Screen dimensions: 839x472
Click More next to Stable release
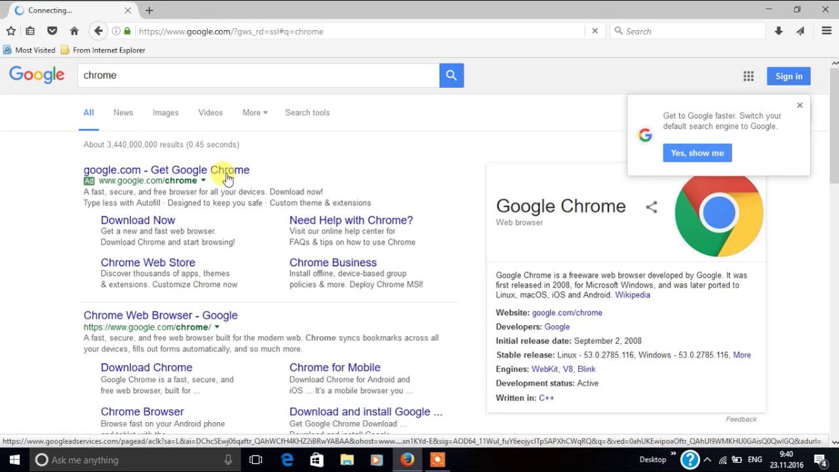tap(742, 355)
